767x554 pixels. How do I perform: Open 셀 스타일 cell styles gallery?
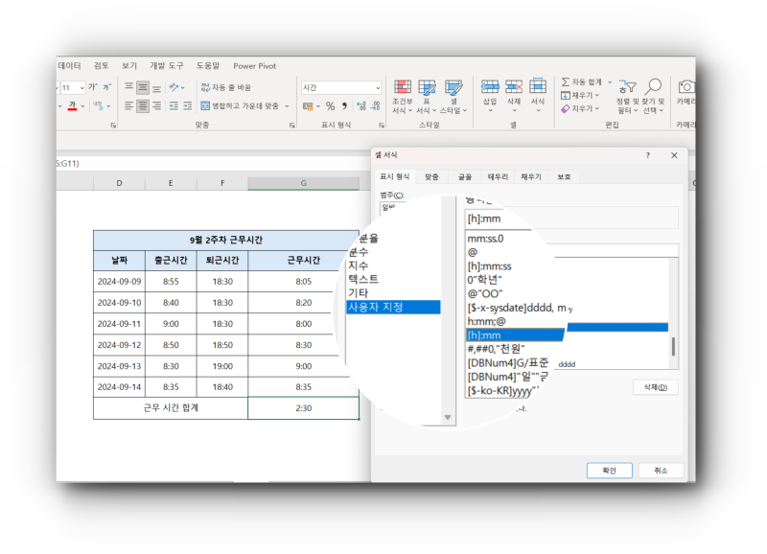click(453, 97)
